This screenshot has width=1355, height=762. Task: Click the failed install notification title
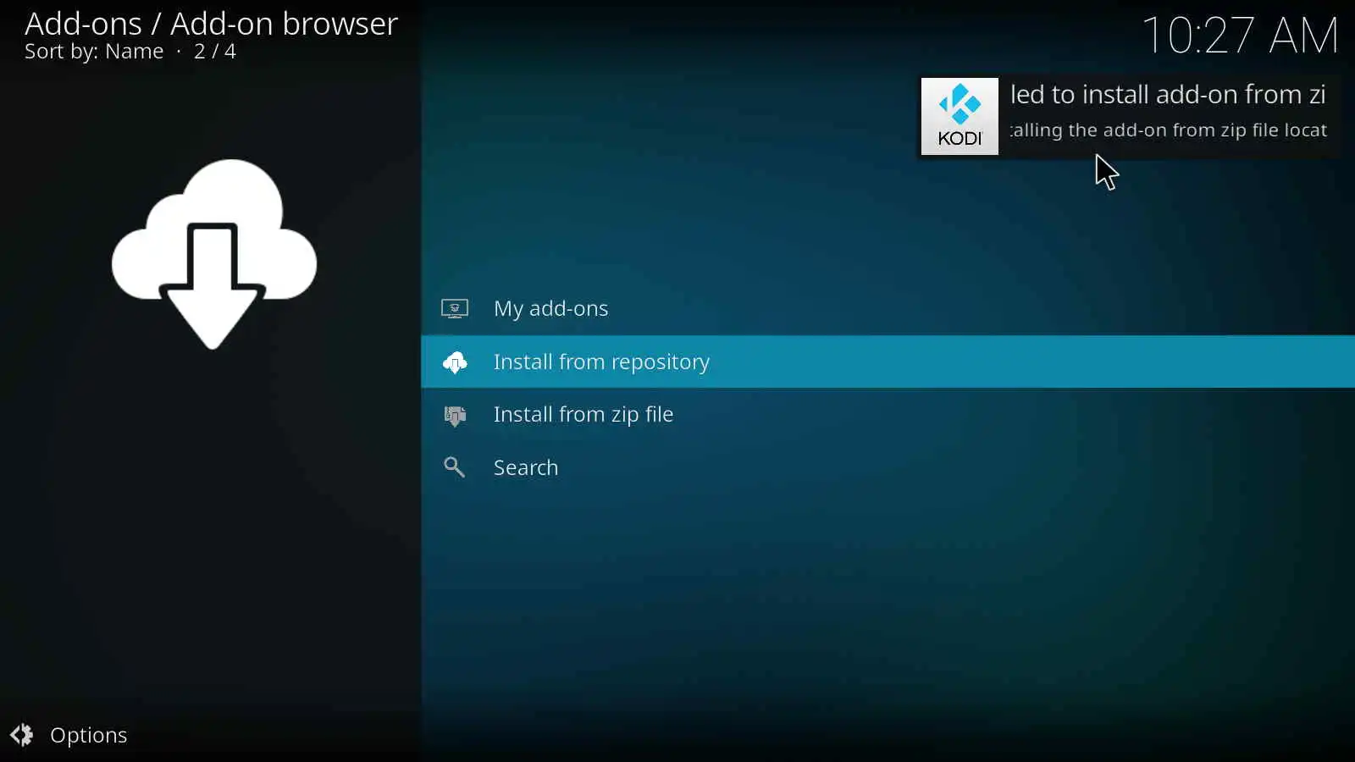click(x=1168, y=95)
